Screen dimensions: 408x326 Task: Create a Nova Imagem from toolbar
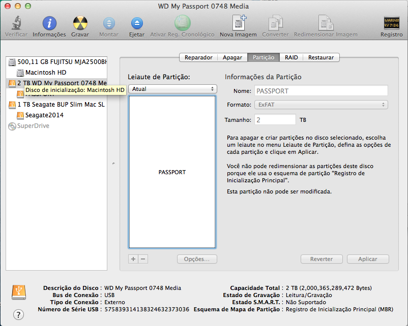pos(239,23)
